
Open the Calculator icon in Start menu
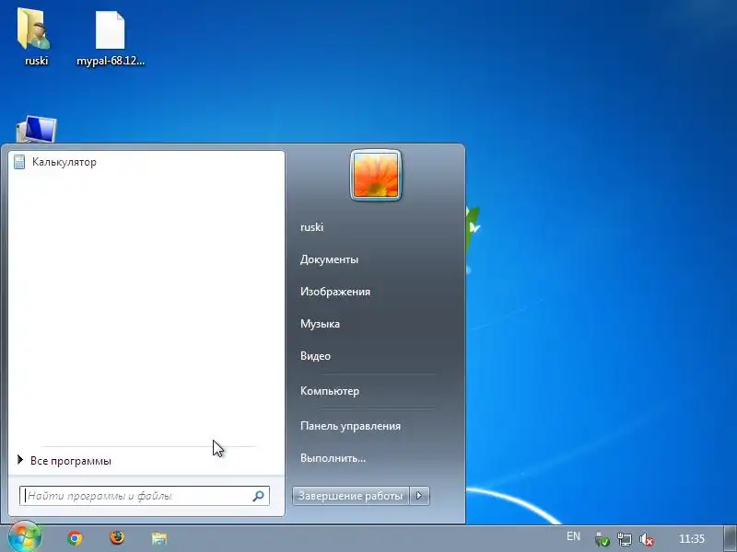19,162
